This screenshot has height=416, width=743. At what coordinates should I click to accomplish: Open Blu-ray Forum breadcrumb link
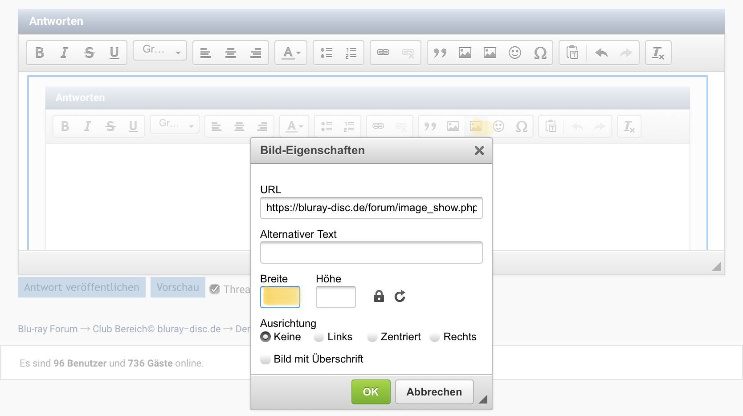[48, 329]
